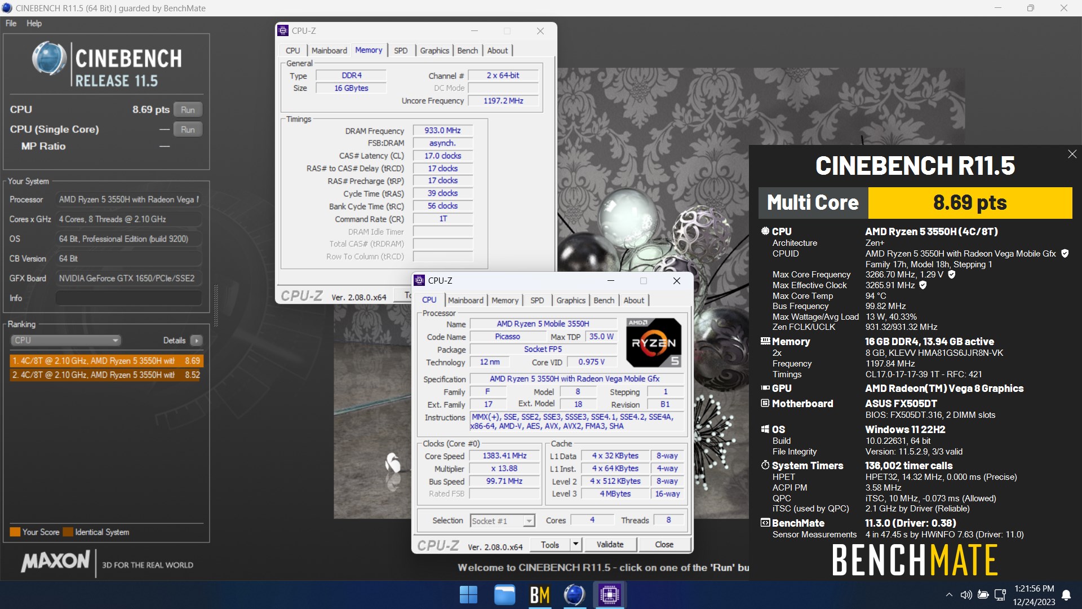Run the CPU (Single Core) benchmark
Image resolution: width=1082 pixels, height=609 pixels.
click(x=188, y=130)
